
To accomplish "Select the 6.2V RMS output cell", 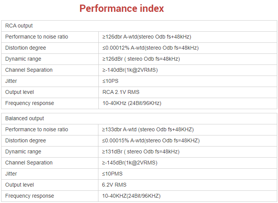I will point(114,185).
